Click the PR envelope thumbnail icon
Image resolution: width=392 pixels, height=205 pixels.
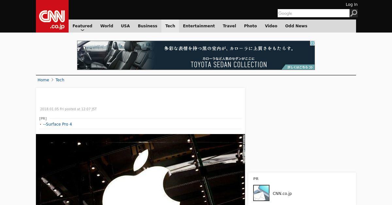coord(261,193)
